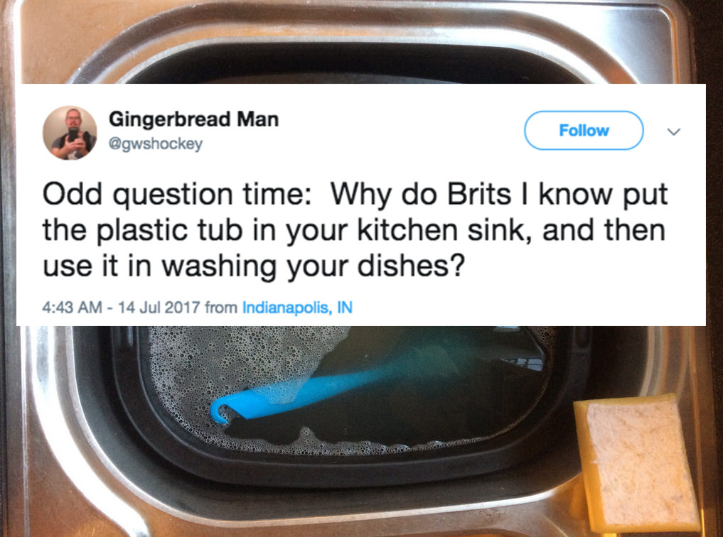
Task: Click the Gingerbread Man display name
Action: point(193,120)
